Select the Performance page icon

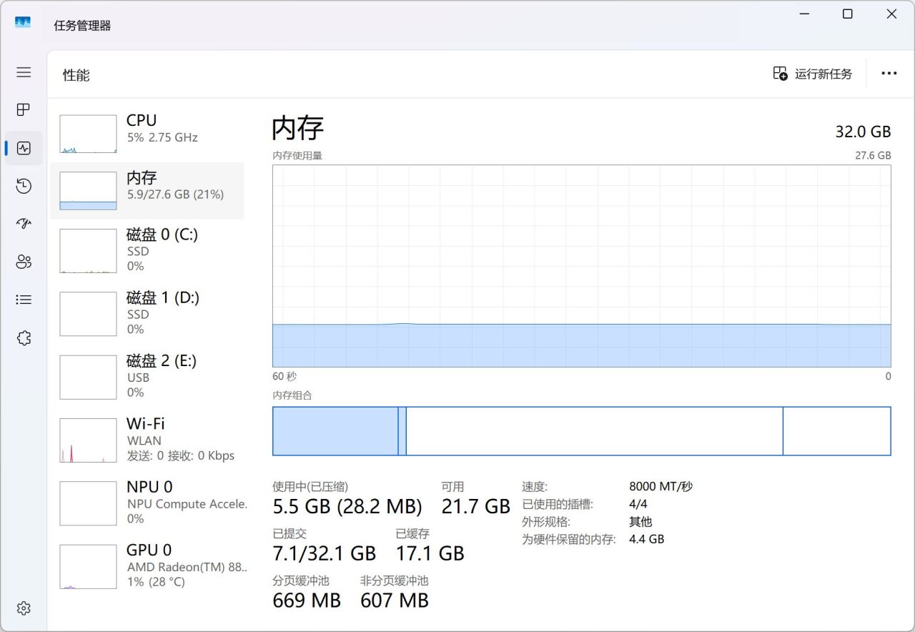24,148
